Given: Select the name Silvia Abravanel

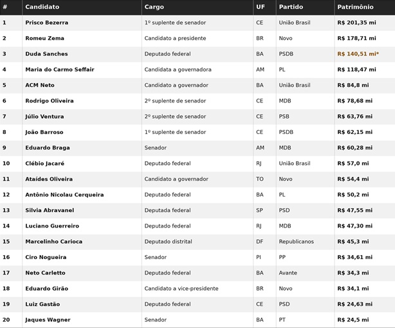Looking at the screenshot, I should coord(50,210).
